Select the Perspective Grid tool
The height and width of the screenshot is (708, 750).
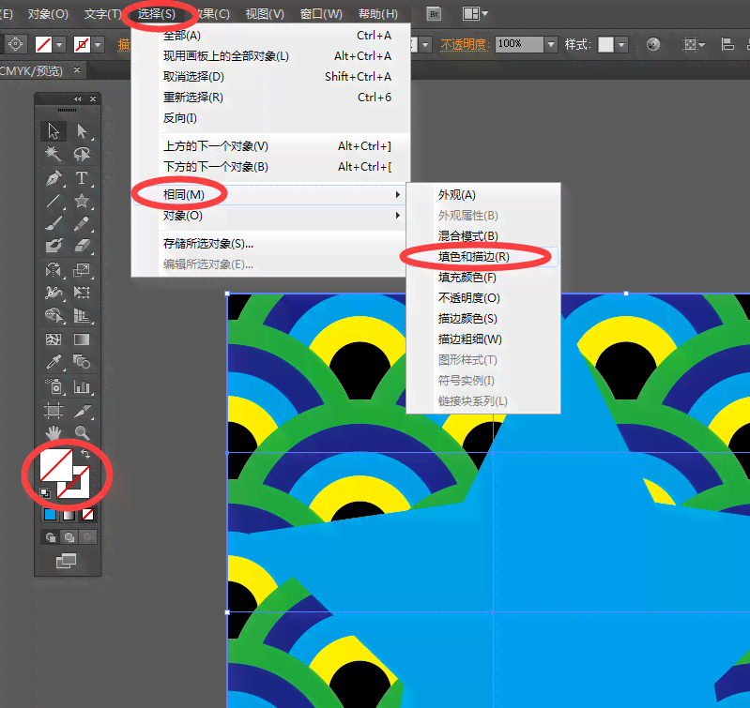tap(82, 315)
